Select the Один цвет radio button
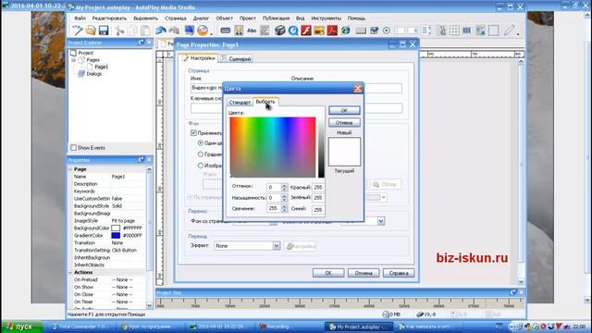This screenshot has height=333, width=592. 201,143
